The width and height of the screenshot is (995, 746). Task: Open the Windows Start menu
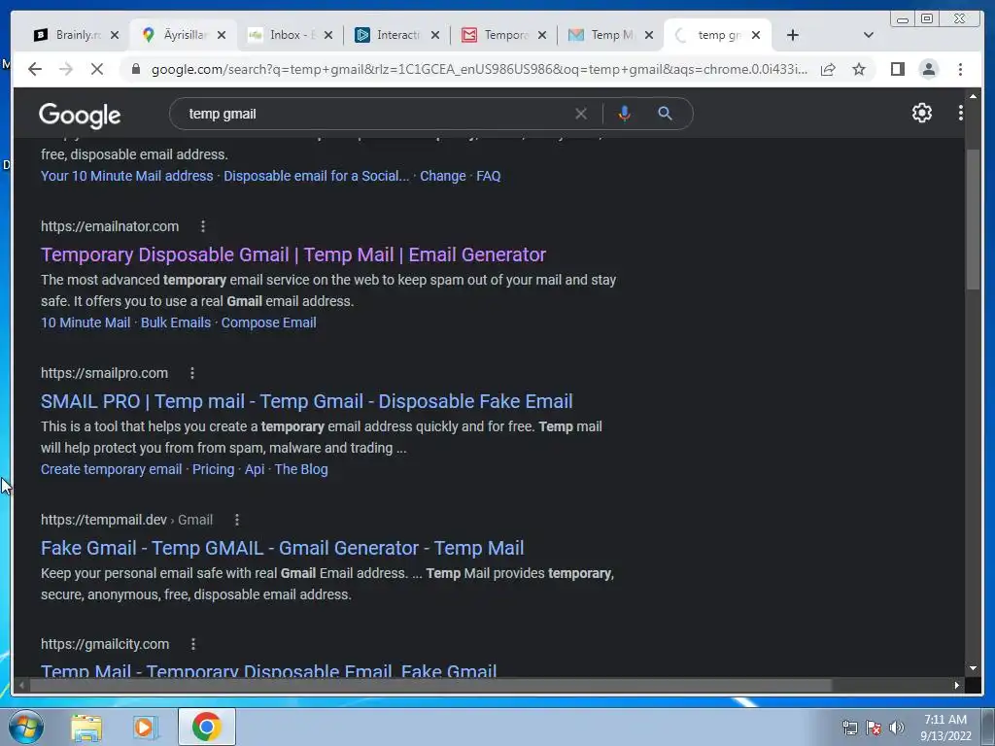pyautogui.click(x=26, y=727)
